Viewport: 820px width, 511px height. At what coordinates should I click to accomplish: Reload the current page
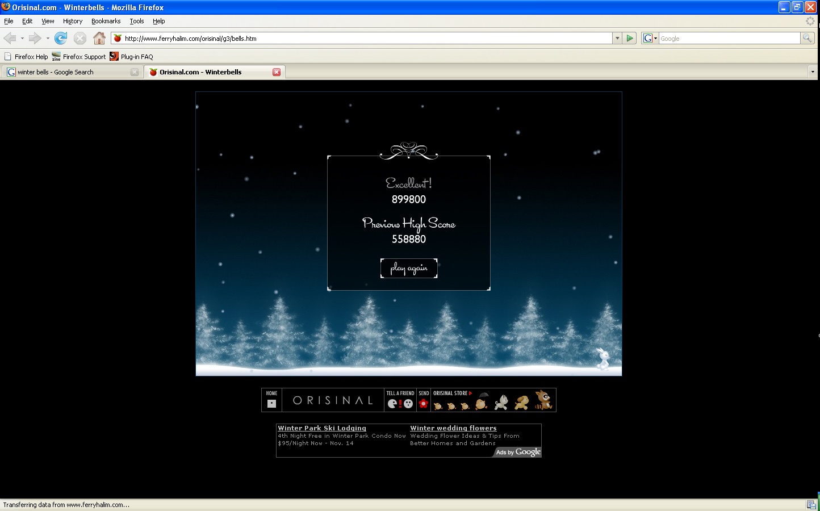tap(61, 38)
